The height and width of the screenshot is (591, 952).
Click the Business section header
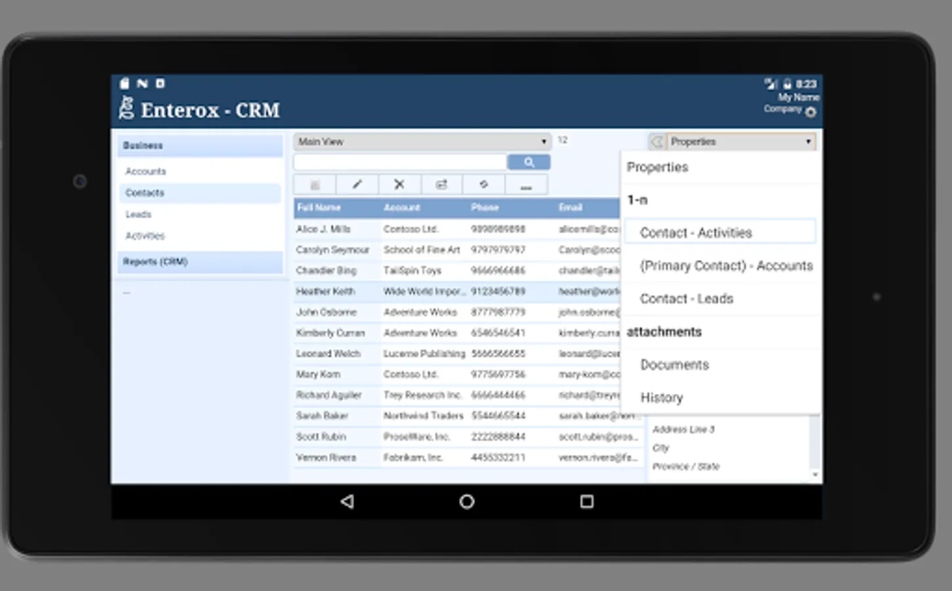pyautogui.click(x=200, y=146)
